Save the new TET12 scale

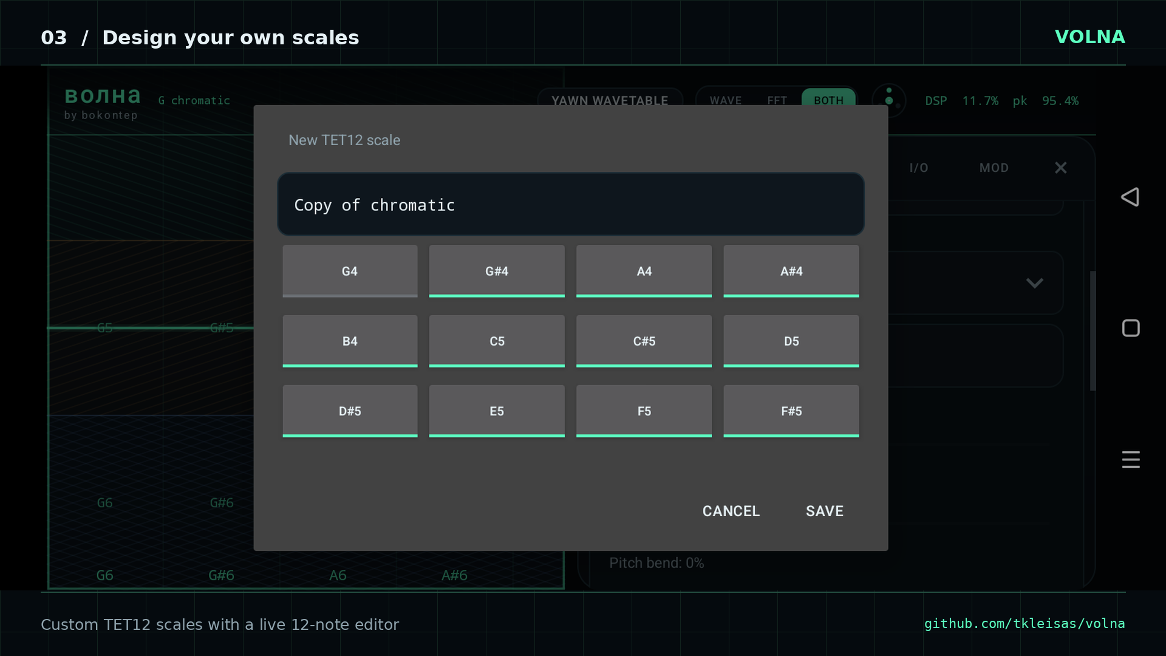pos(824,511)
